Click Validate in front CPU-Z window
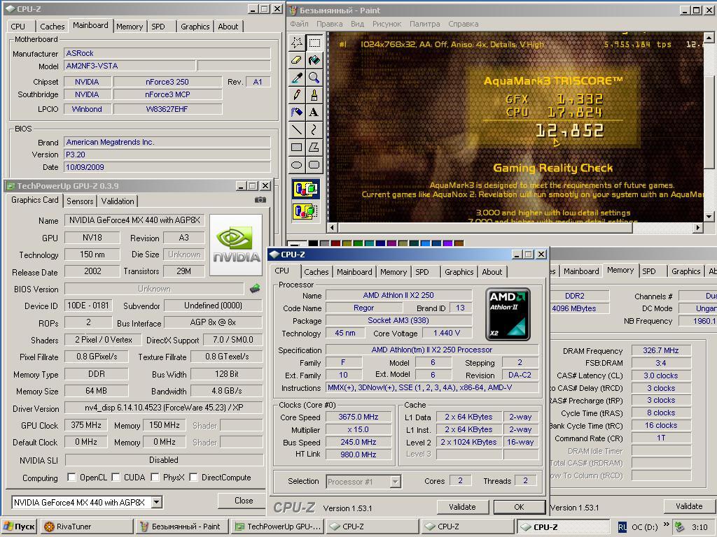The width and height of the screenshot is (717, 537). click(462, 507)
